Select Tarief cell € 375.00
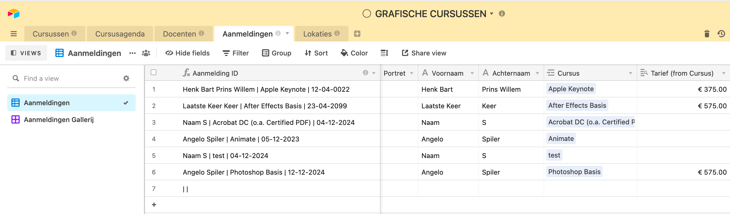This screenshot has width=730, height=214. (x=683, y=89)
